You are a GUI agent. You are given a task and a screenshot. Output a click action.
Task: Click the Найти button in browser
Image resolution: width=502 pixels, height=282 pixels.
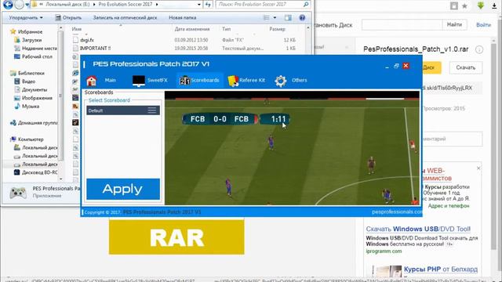[x=455, y=24]
